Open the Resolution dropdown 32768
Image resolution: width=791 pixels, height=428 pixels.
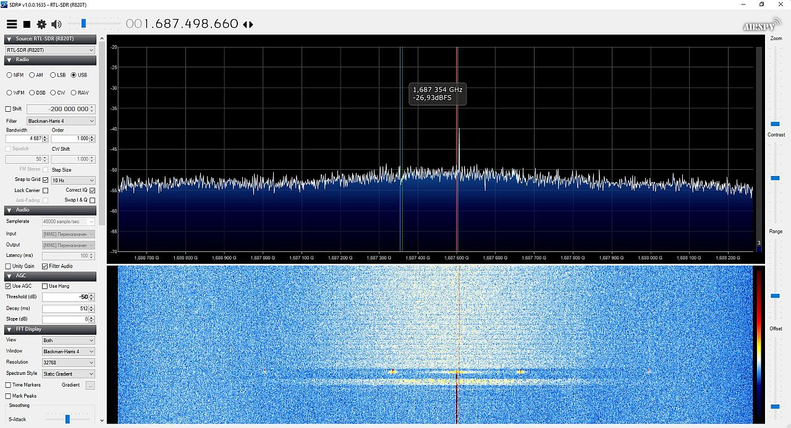[68, 363]
